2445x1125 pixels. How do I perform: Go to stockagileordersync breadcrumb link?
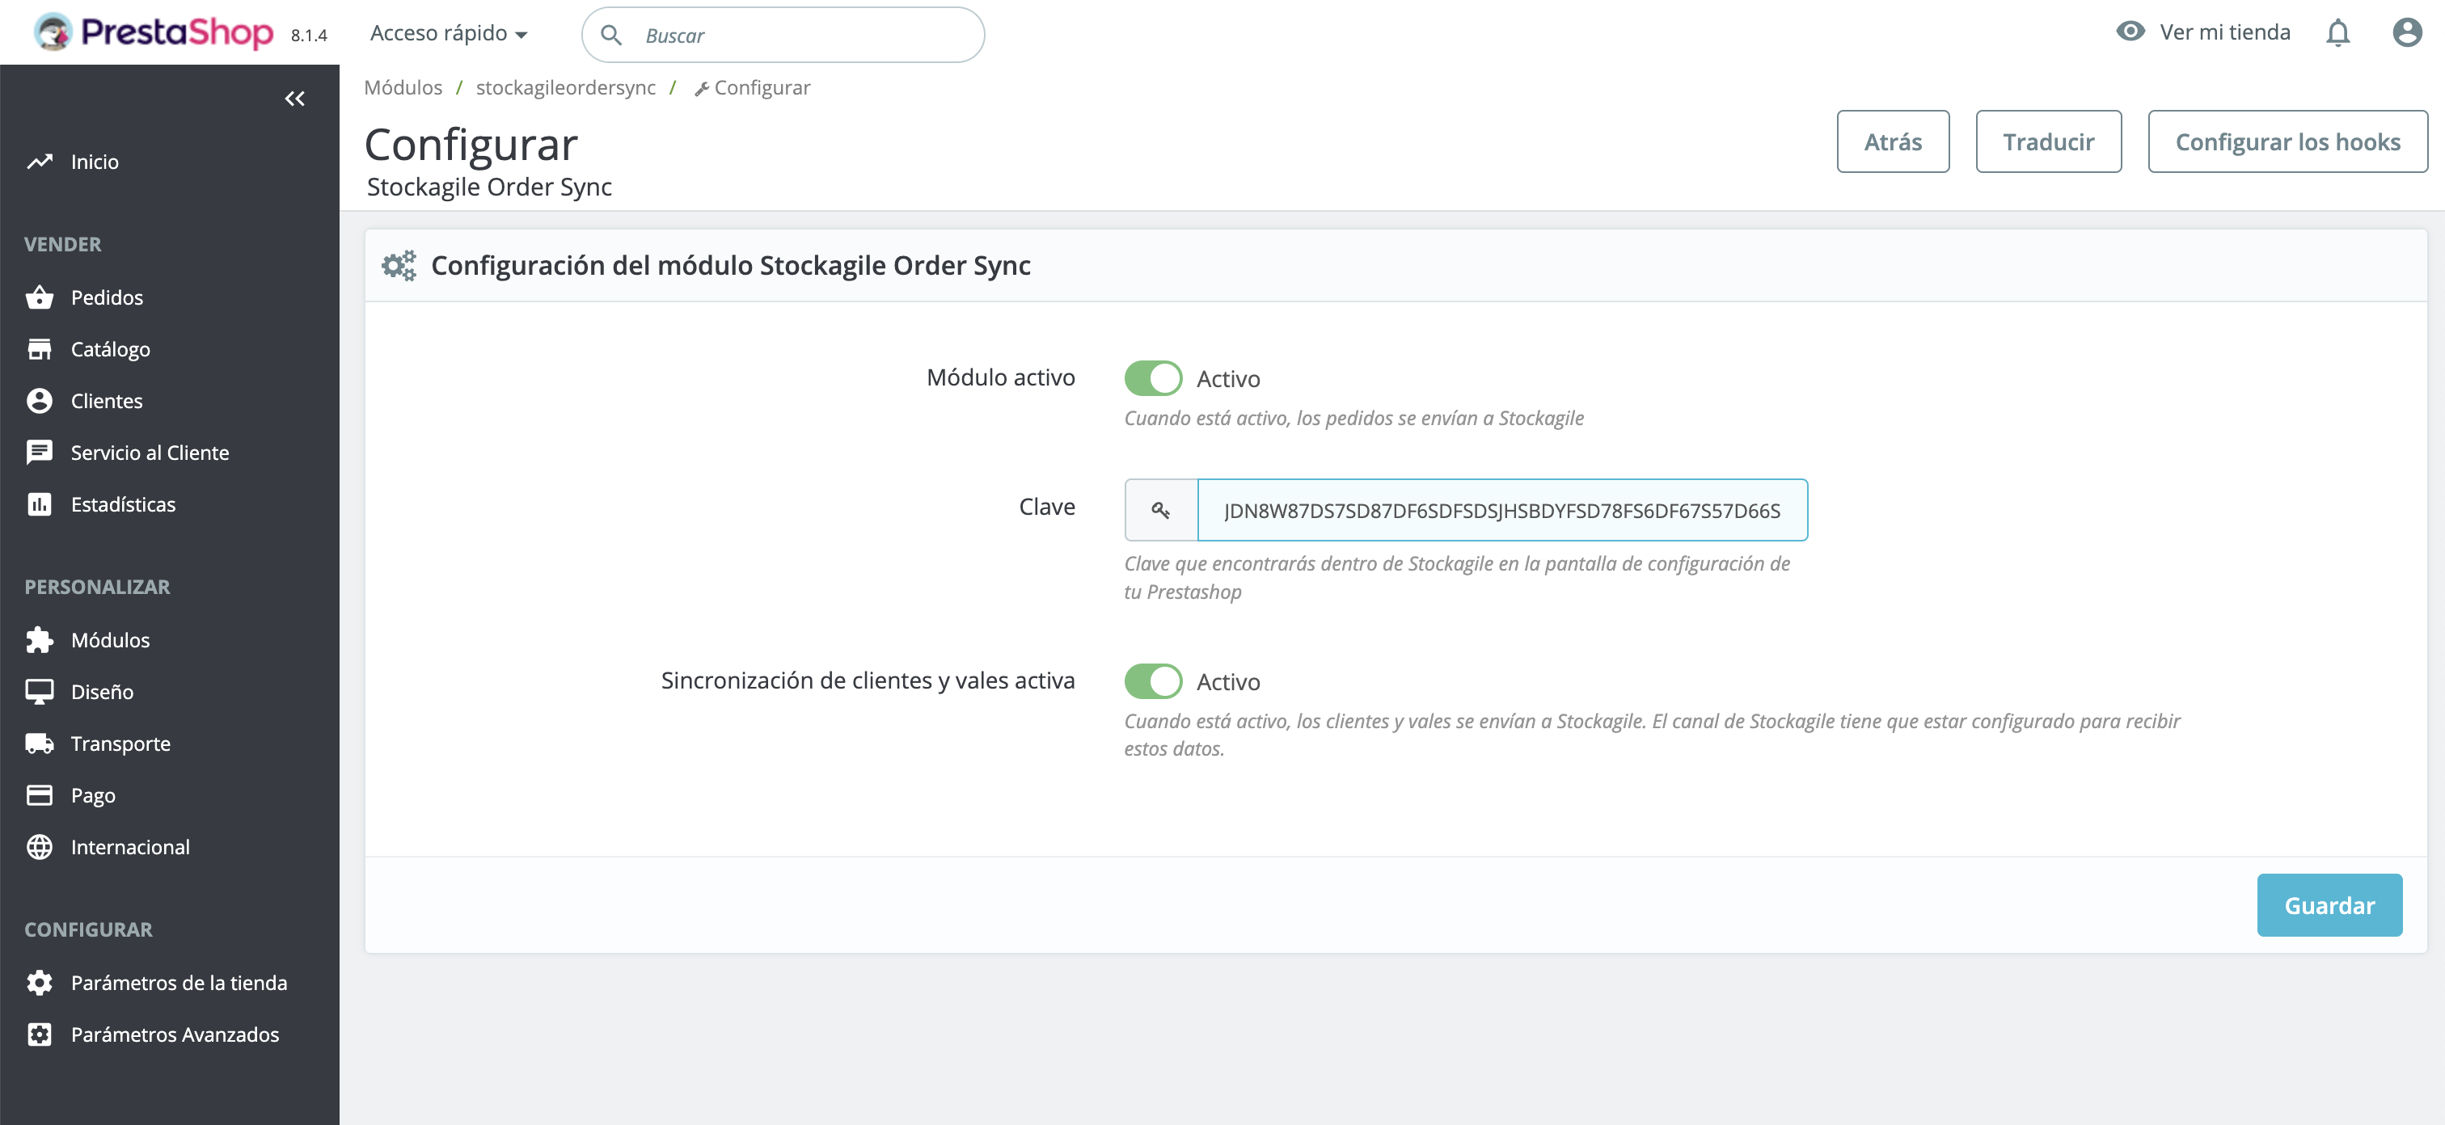pyautogui.click(x=564, y=87)
